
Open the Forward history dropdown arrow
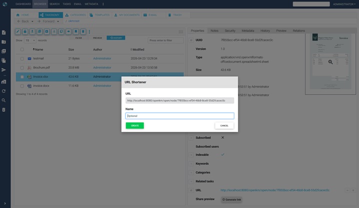[58, 22]
